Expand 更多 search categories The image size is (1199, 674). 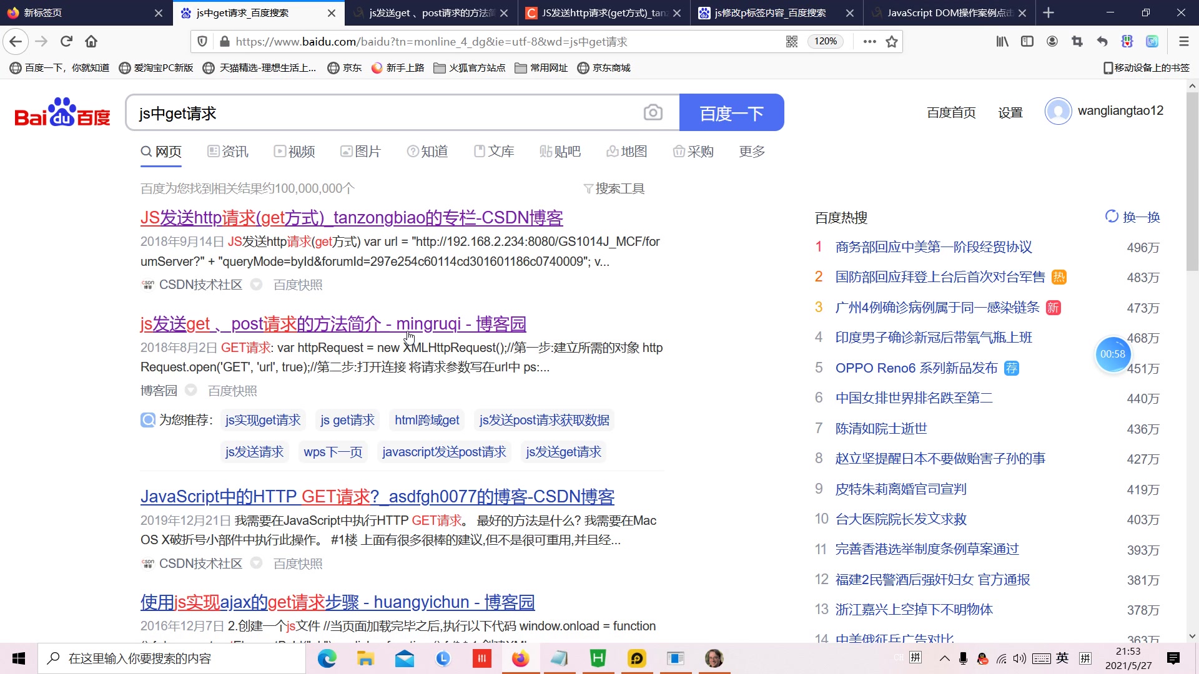click(752, 152)
